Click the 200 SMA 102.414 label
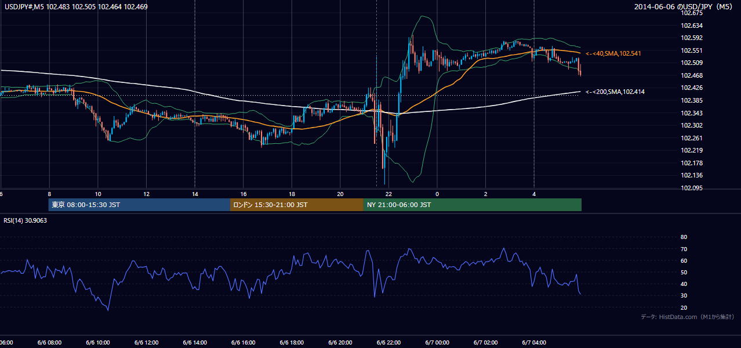 point(615,92)
